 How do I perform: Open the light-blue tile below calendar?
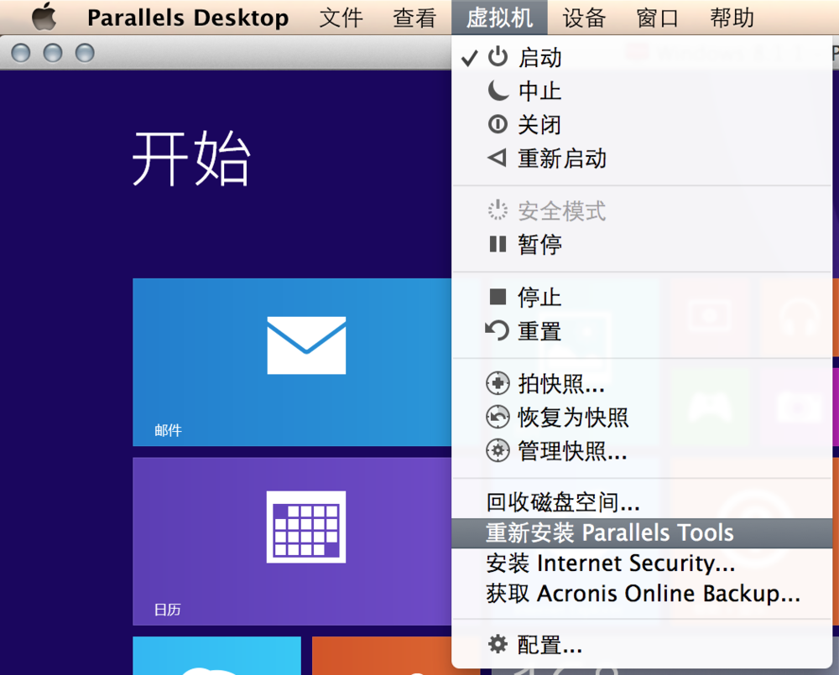(x=216, y=656)
